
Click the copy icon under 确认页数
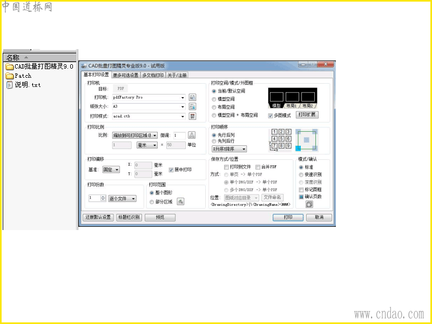click(x=309, y=204)
